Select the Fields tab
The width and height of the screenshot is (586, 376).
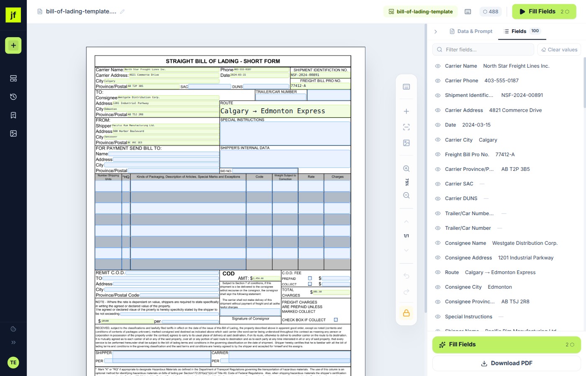[x=522, y=31]
